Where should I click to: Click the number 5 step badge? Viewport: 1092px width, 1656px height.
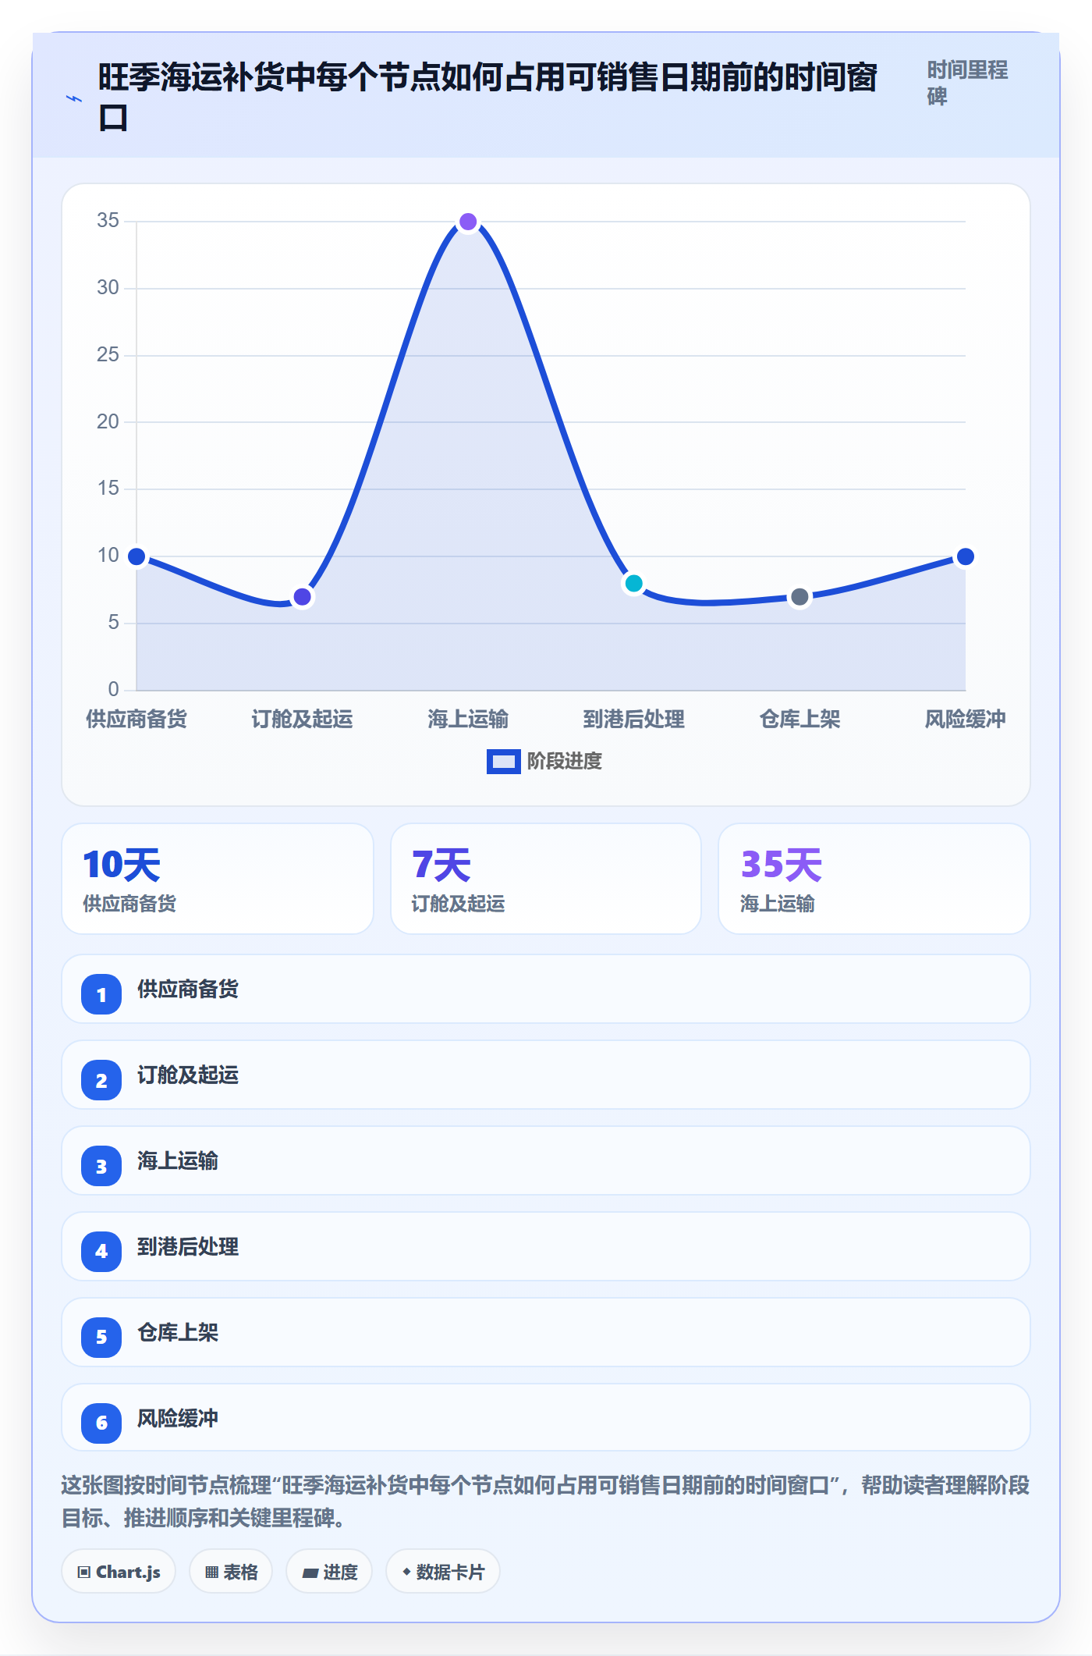[x=101, y=1338]
